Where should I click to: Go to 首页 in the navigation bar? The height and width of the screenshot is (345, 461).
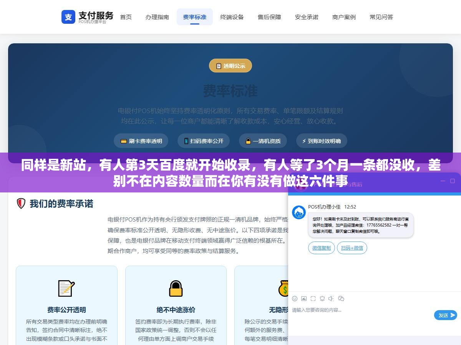(x=126, y=17)
